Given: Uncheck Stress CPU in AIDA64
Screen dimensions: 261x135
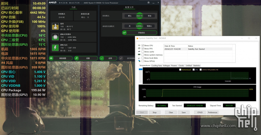Looking at the screenshot, I should click(143, 45).
